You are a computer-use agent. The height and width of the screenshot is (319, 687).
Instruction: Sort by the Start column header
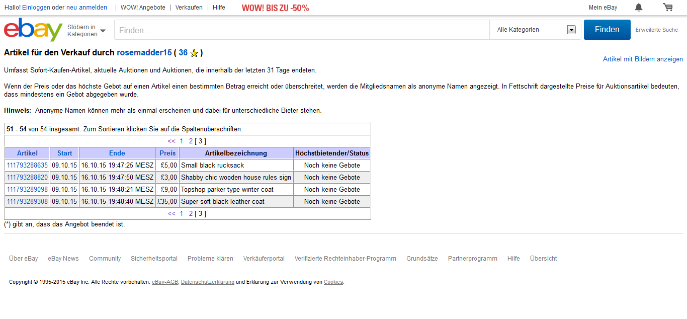coord(64,153)
